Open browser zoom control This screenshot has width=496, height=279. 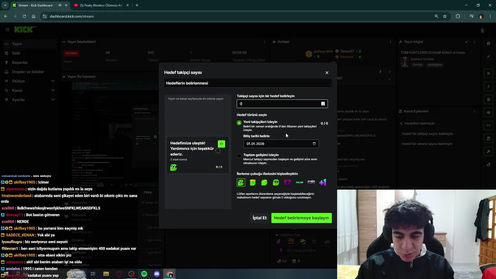tap(436, 16)
